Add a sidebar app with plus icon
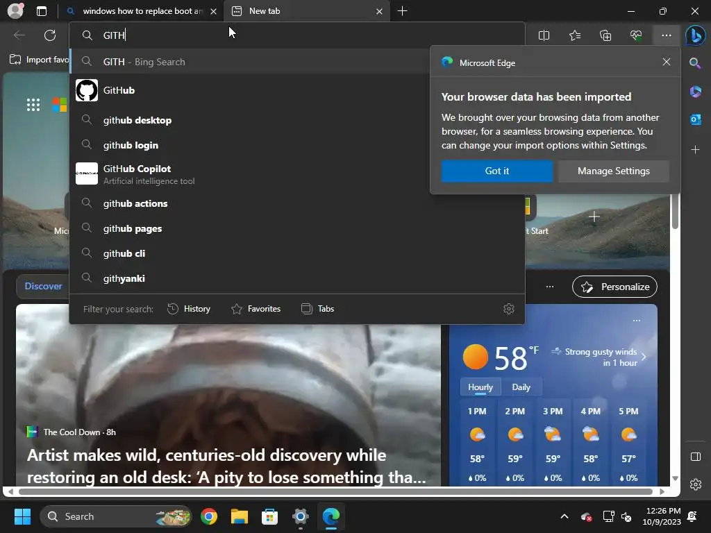The image size is (711, 533). point(695,150)
